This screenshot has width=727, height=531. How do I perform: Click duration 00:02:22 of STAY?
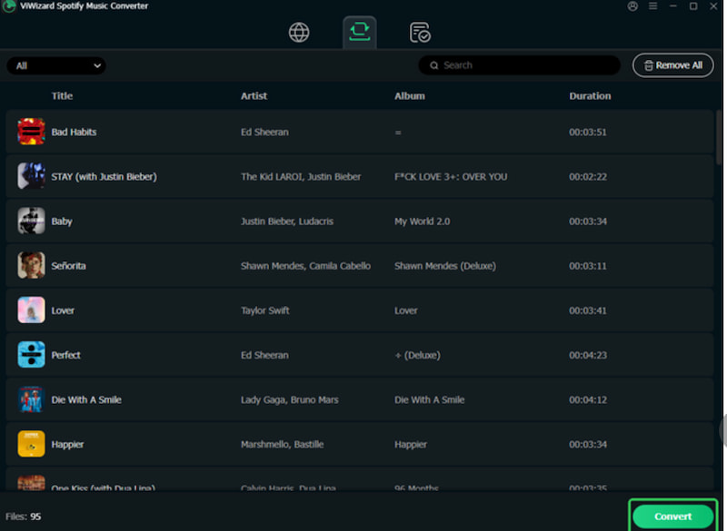[587, 177]
